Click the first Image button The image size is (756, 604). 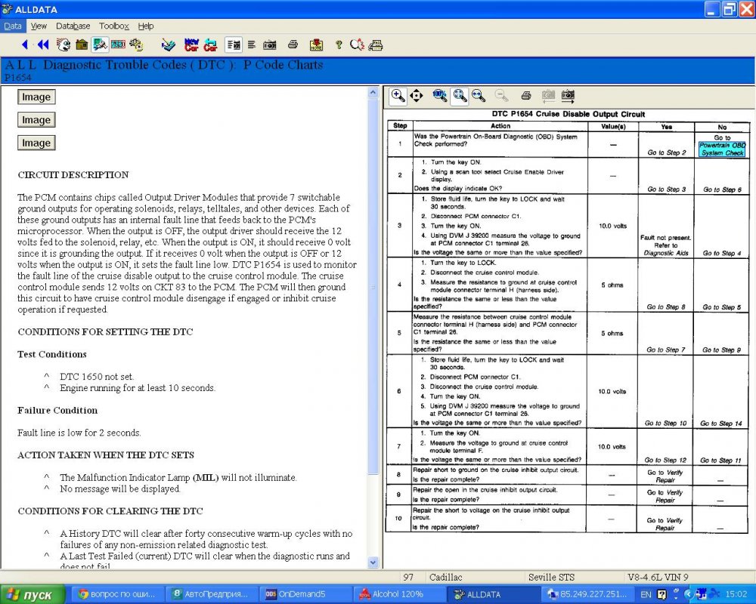[x=36, y=97]
